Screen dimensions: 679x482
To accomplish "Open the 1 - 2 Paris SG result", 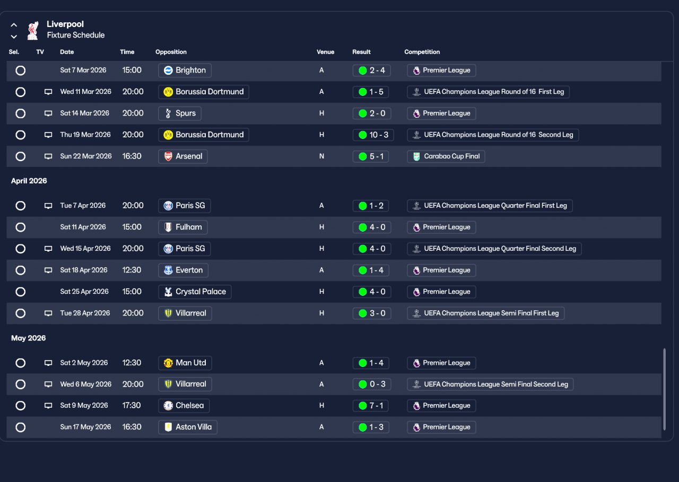I will point(370,206).
